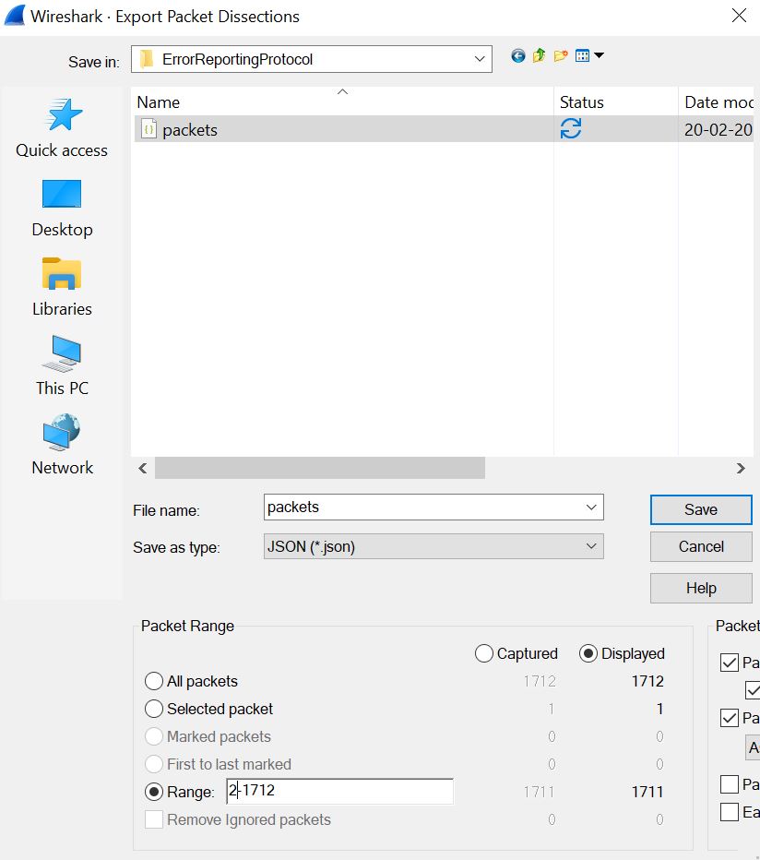Click the packets file date 20-02-20
The height and width of the screenshot is (860, 760).
[718, 129]
